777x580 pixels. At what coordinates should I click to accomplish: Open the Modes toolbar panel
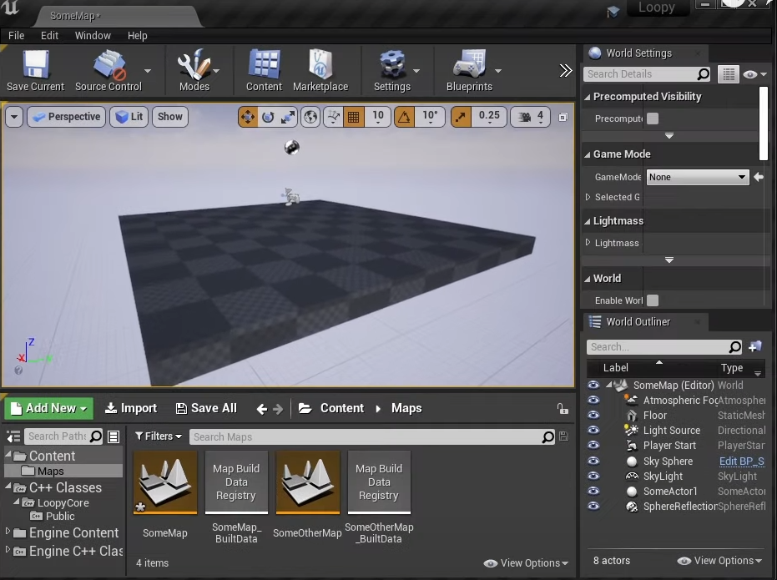pos(194,70)
